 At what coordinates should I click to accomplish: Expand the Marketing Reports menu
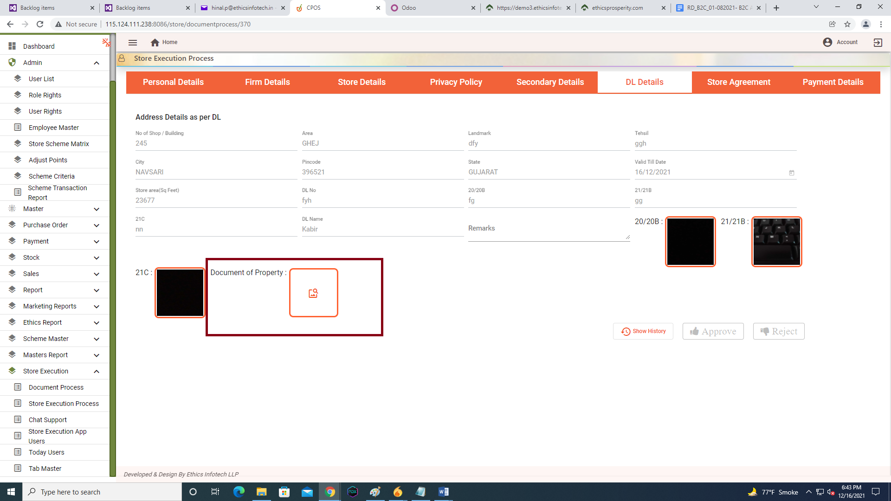(97, 306)
